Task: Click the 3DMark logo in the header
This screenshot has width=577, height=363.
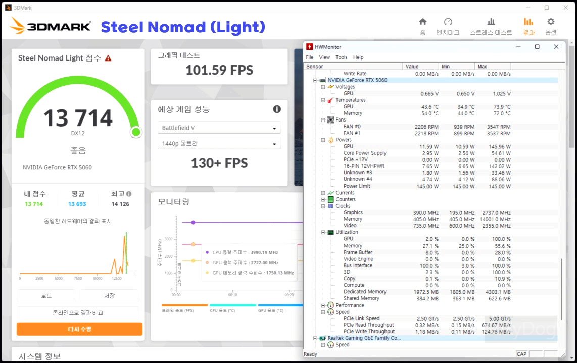Action: point(50,26)
